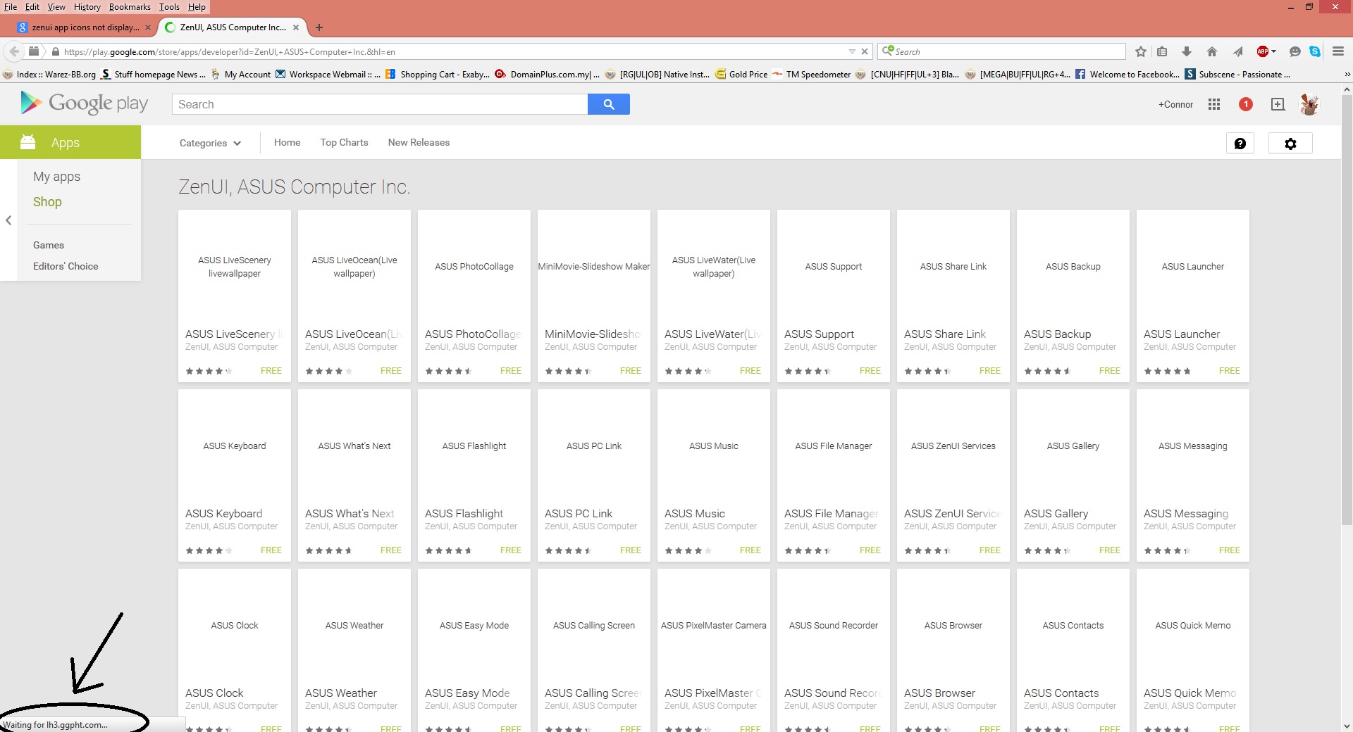Open the red notifications badge
The height and width of the screenshot is (732, 1353).
[x=1246, y=104]
